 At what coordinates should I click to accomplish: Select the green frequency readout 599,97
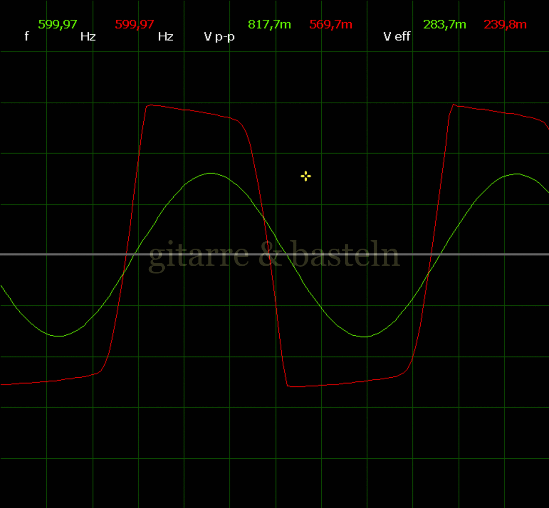point(57,24)
